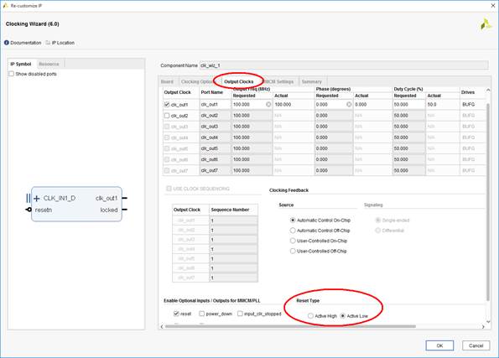Enable the power_down checkbox

point(202,314)
